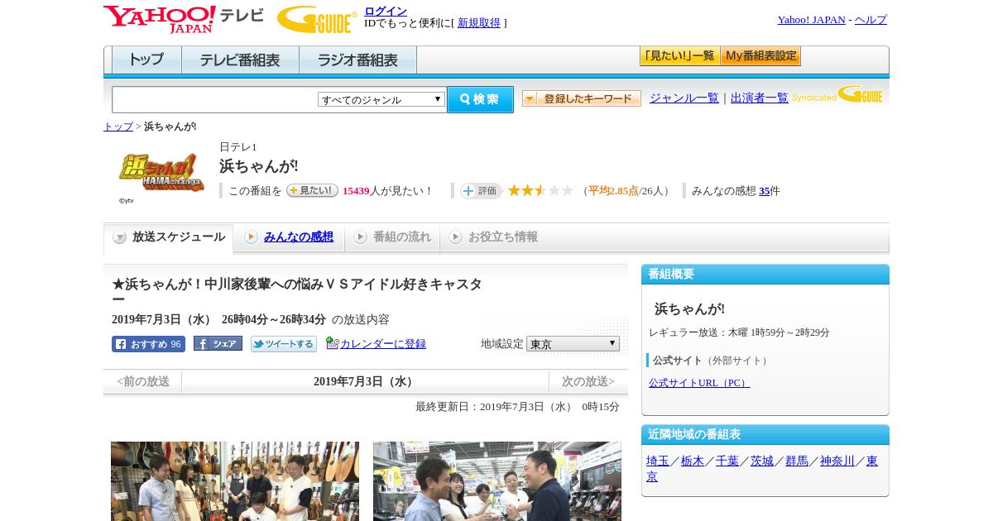993x521 pixels.
Task: Click the 番組概要 panel header
Action: pyautogui.click(x=765, y=275)
